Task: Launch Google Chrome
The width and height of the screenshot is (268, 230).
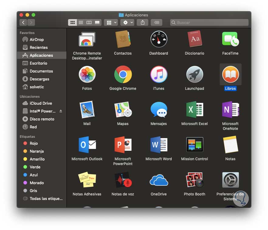Action: (123, 74)
